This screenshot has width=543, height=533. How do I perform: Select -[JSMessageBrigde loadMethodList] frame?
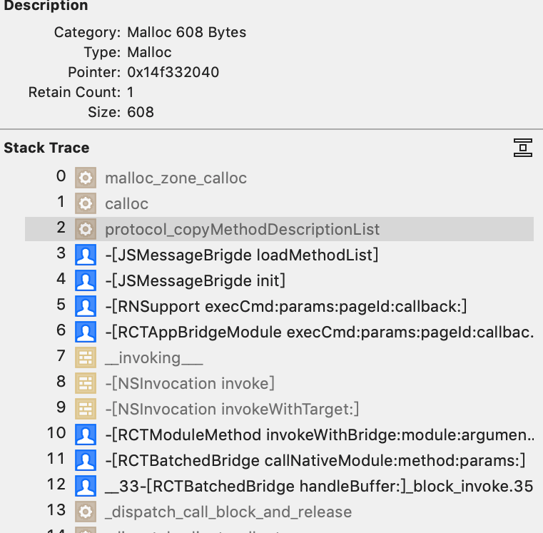279,255
